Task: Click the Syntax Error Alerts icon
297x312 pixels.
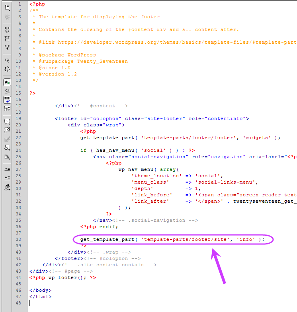Action: (7, 109)
